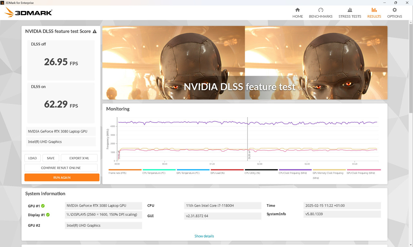Export the result with EXPORT XML
The height and width of the screenshot is (247, 413).
click(x=79, y=158)
